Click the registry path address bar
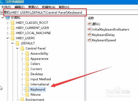This screenshot has height=101, width=138. pyautogui.click(x=69, y=12)
